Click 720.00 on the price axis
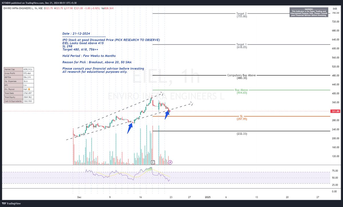Screen dimensions: 343x207 click(x=335, y=21)
